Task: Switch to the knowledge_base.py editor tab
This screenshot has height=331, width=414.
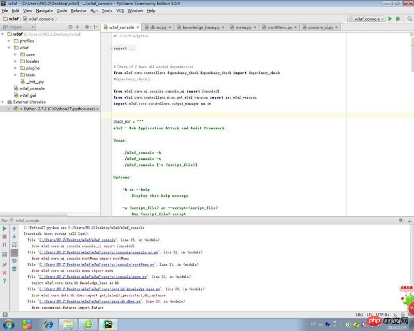Action: 201,27
